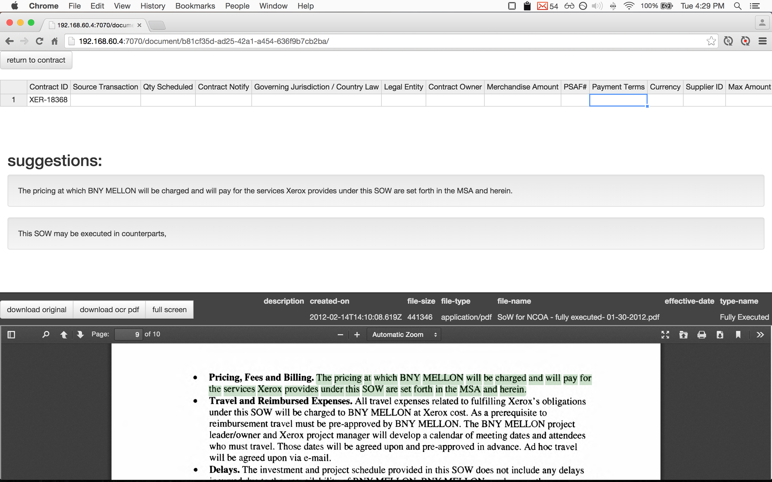Reload the page in Chrome
Screen dimensions: 772x482
(39, 41)
